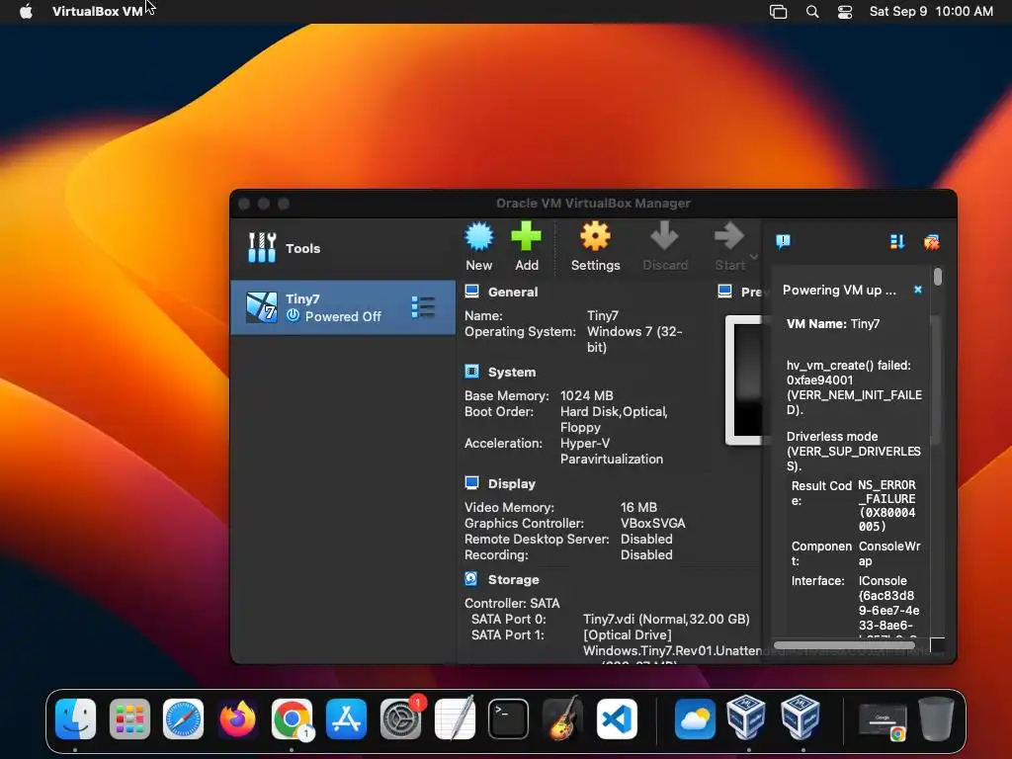Launch Google Chrome from the Dock
1012x759 pixels.
coord(292,719)
